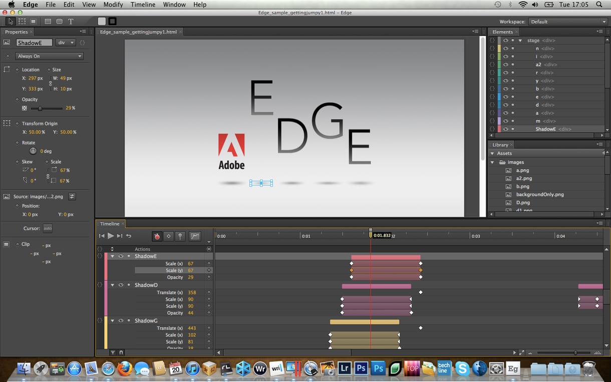Toggle eye of stage in Elements panel
This screenshot has width=611, height=382.
(505, 41)
